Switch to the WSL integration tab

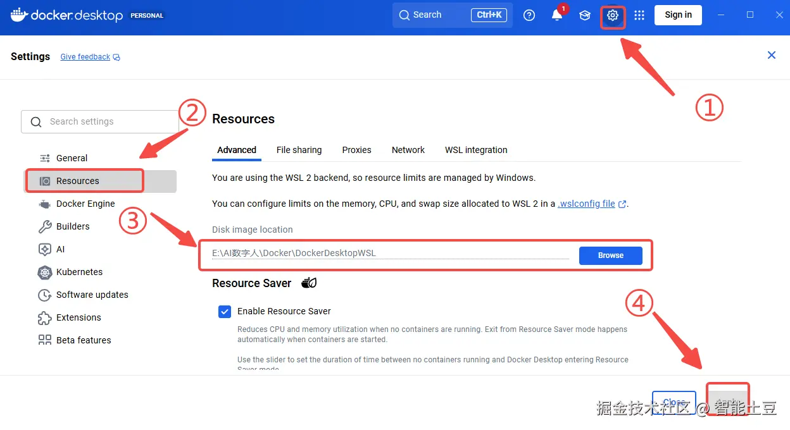tap(476, 150)
